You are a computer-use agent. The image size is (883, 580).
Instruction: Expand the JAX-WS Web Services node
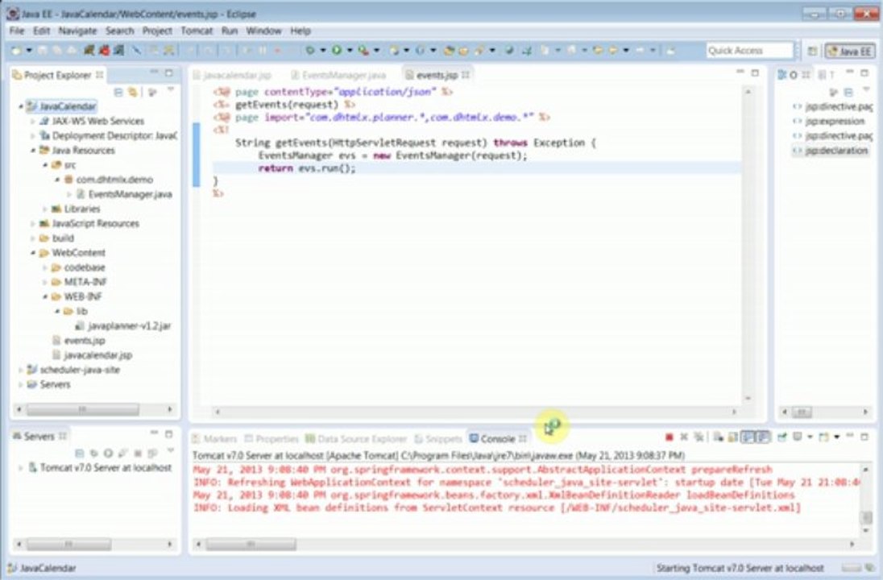33,121
